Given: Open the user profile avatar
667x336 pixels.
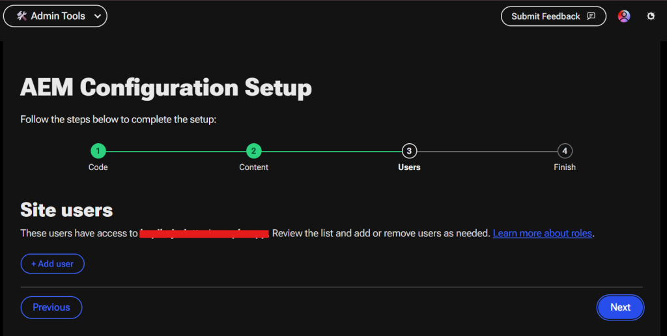Looking at the screenshot, I should pyautogui.click(x=623, y=16).
